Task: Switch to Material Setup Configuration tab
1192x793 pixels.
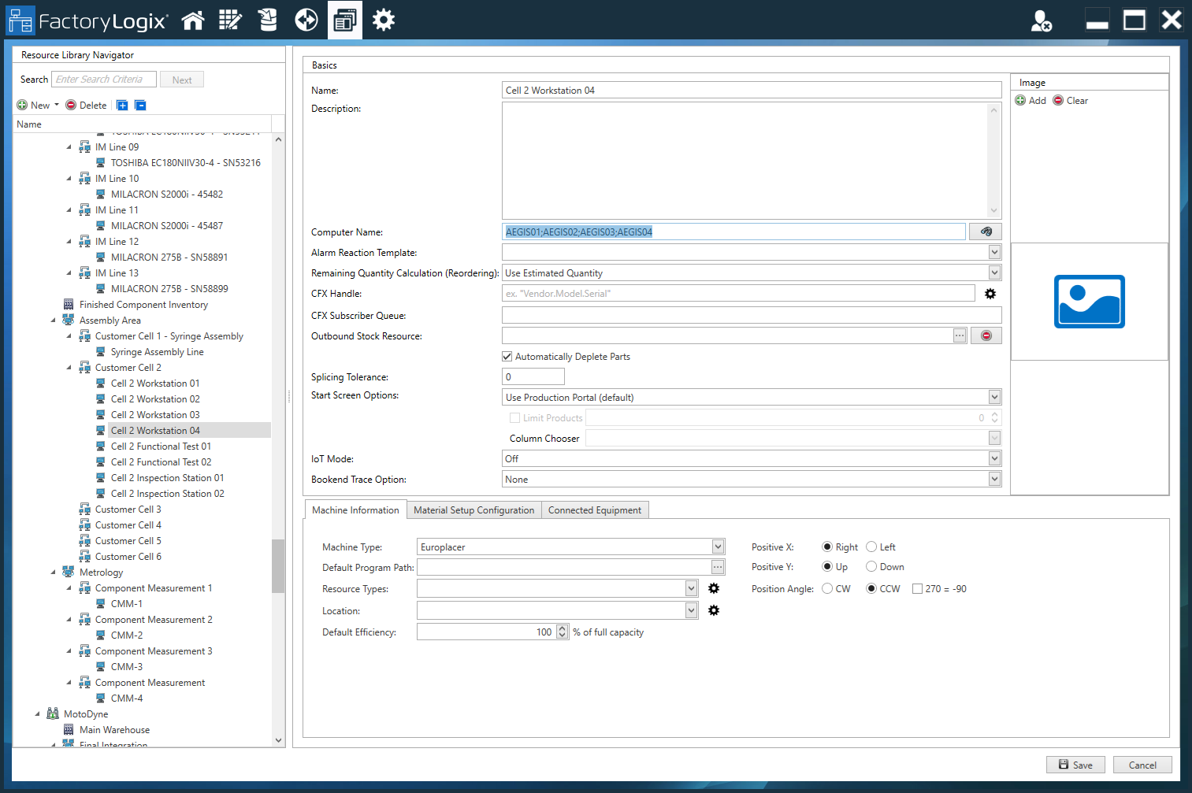Action: click(x=473, y=510)
